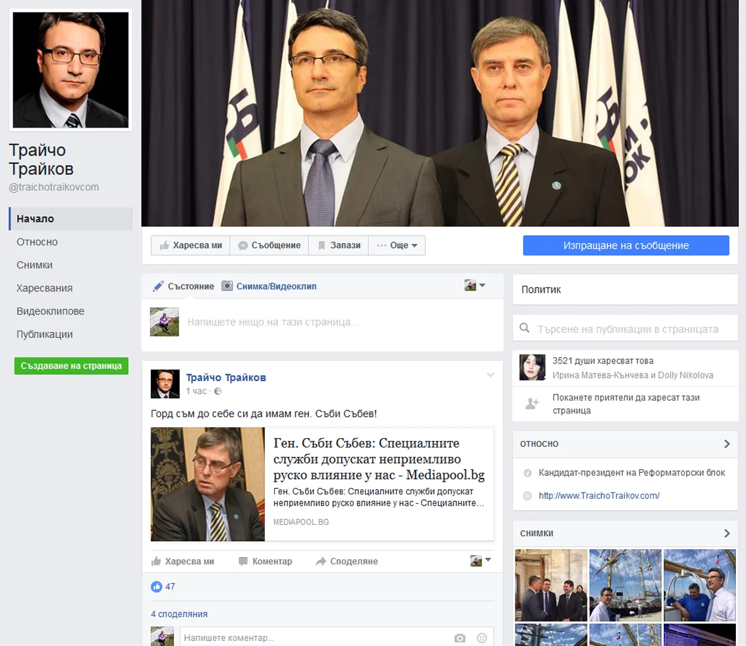Open the identity selector dropdown in the composer
The image size is (746, 646).
475,285
